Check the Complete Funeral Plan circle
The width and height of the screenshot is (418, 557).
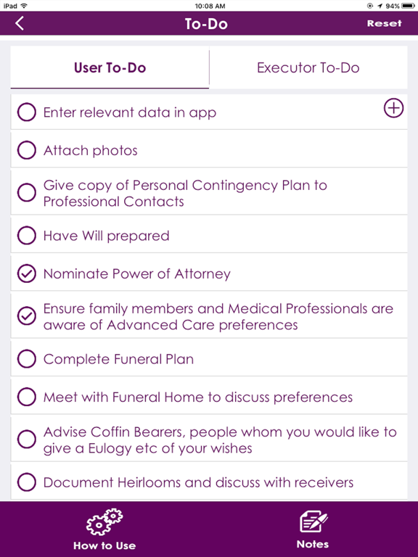(27, 359)
